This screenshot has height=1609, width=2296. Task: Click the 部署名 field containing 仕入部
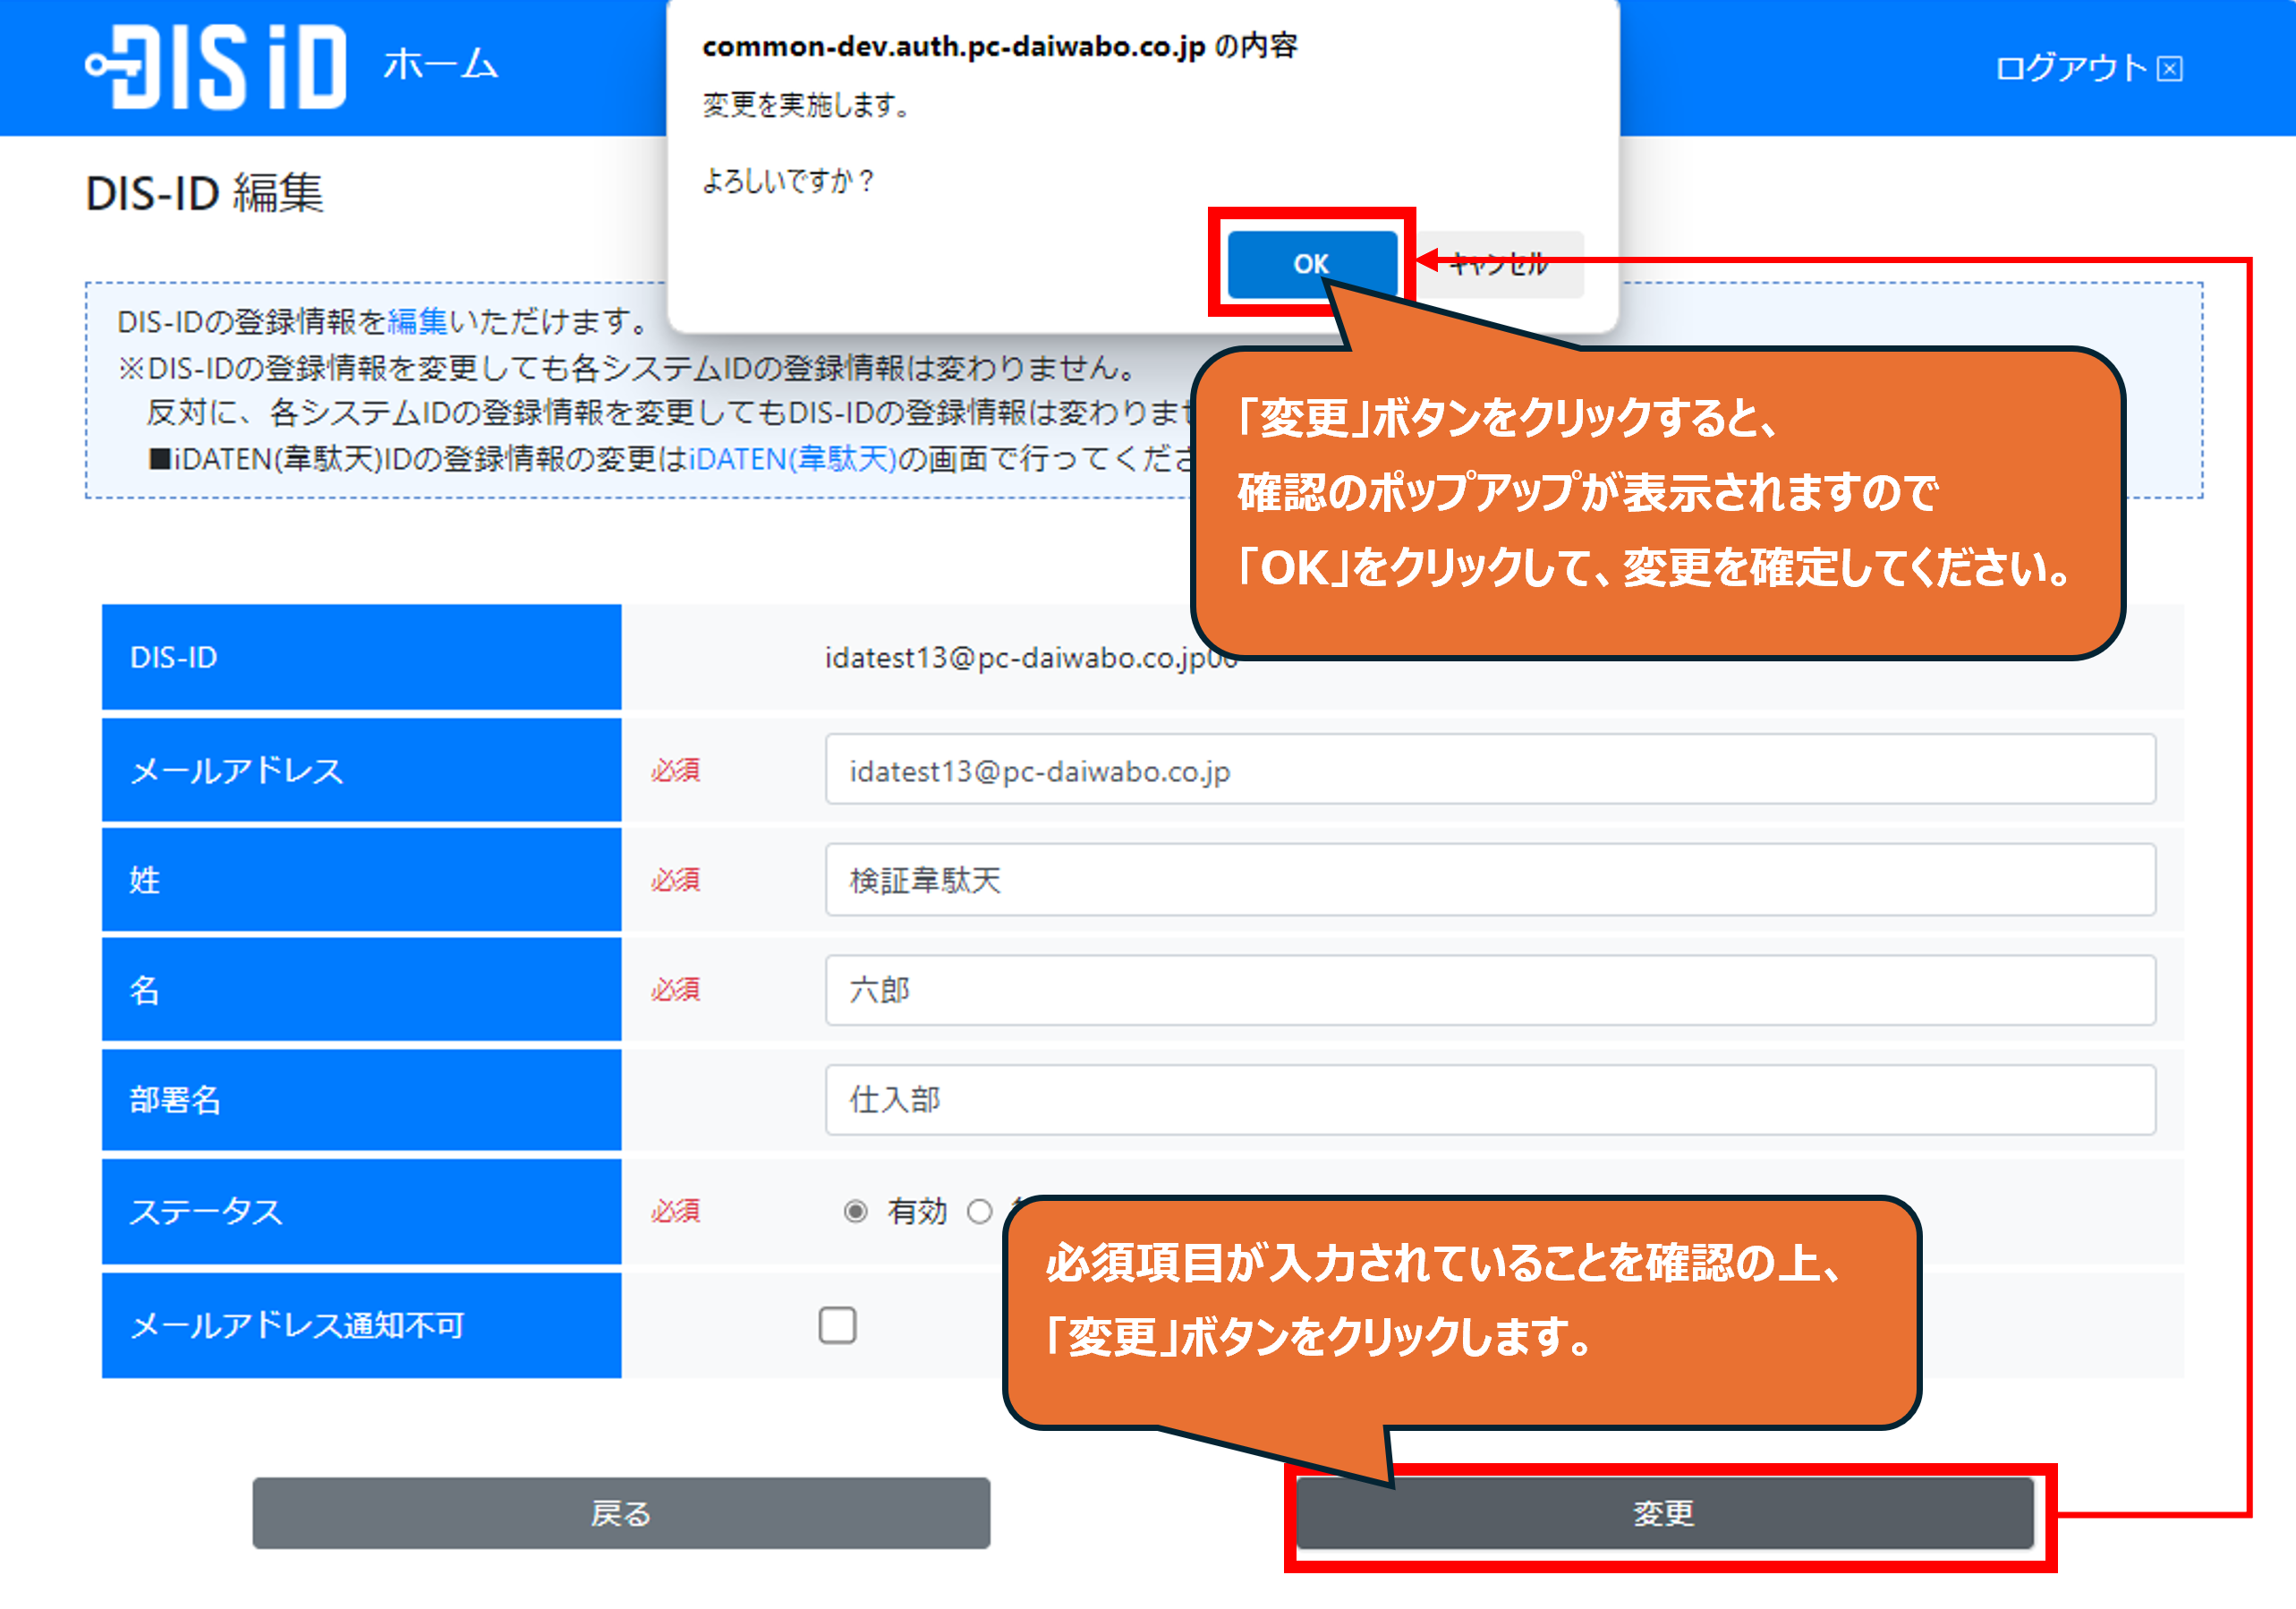tap(1489, 1100)
